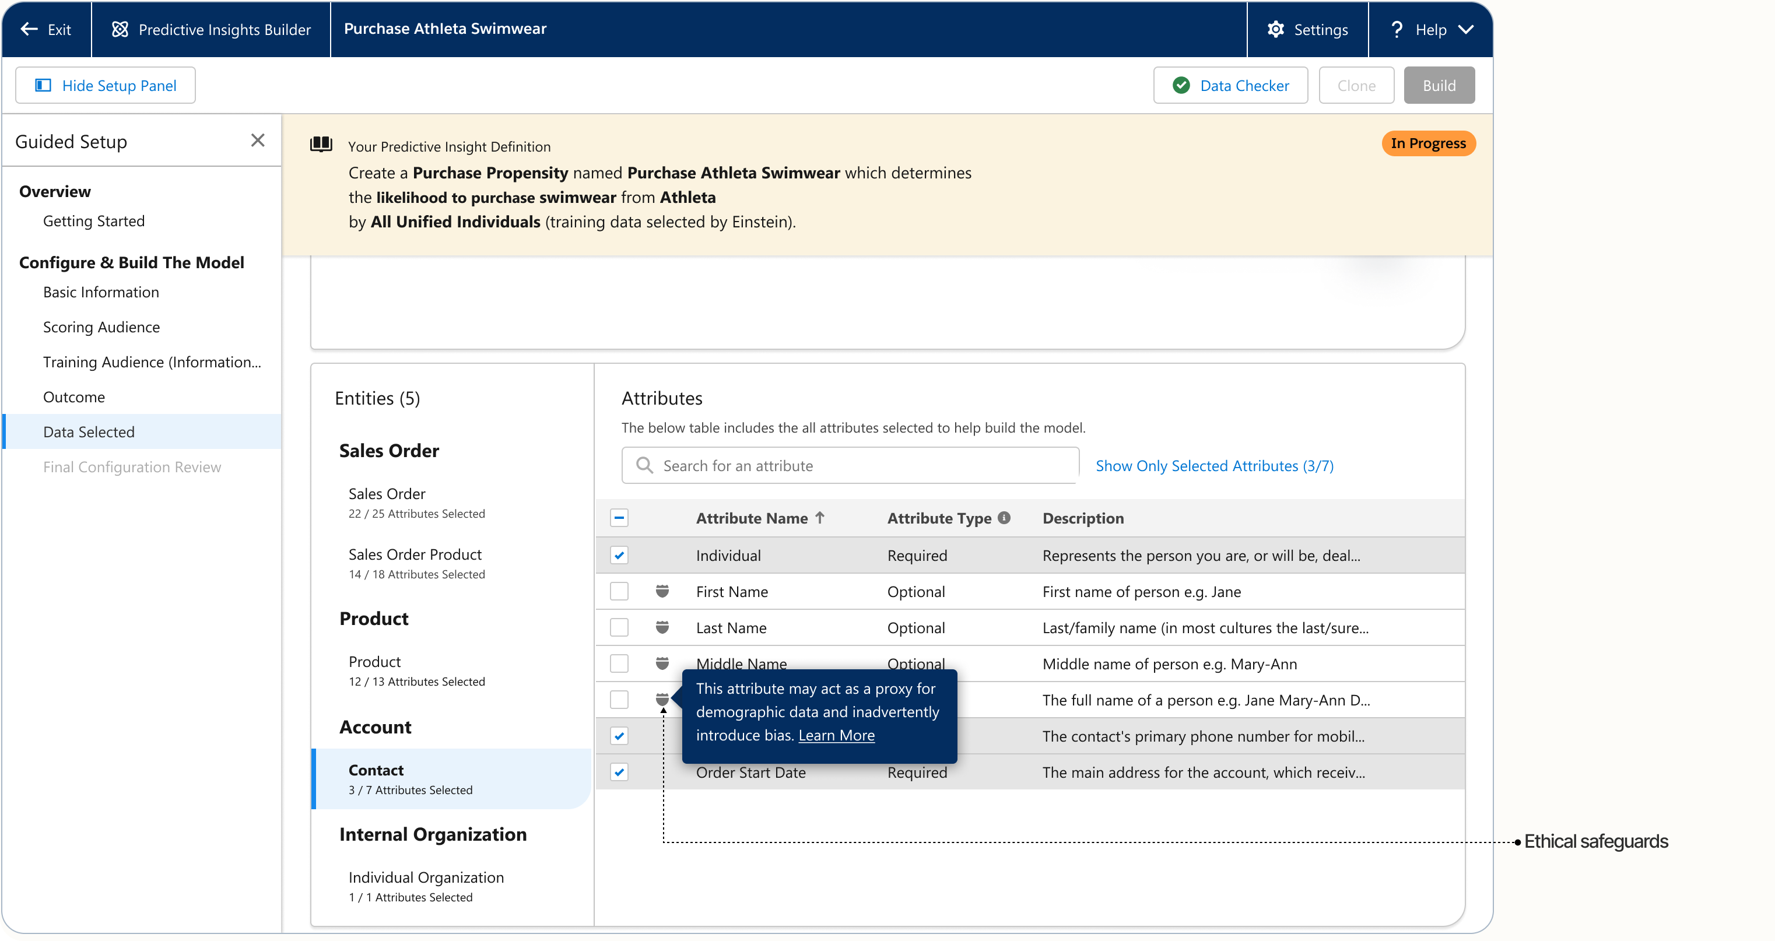Select Individual Organization entity
Viewport: 1775px width, 941px height.
426,887
